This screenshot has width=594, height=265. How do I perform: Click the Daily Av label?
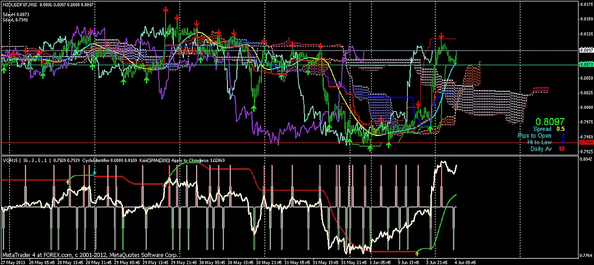click(x=541, y=149)
